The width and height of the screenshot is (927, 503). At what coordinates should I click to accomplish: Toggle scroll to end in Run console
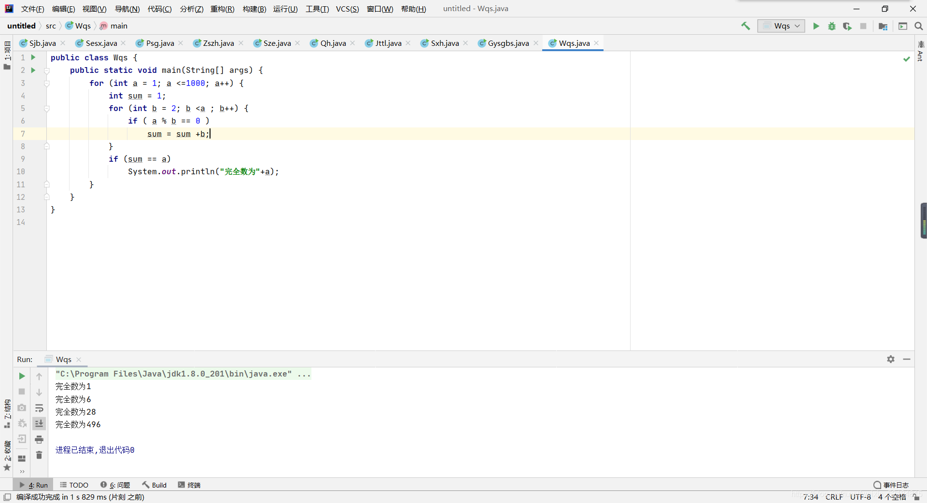39,423
